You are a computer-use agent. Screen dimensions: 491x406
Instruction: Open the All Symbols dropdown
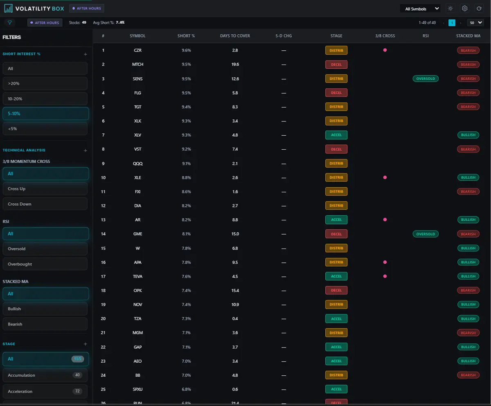[421, 9]
